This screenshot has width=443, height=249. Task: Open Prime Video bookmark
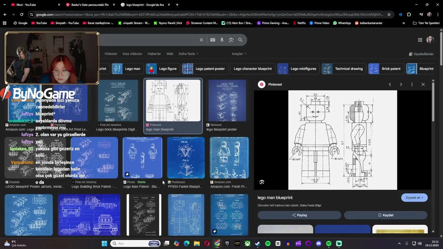(319, 23)
